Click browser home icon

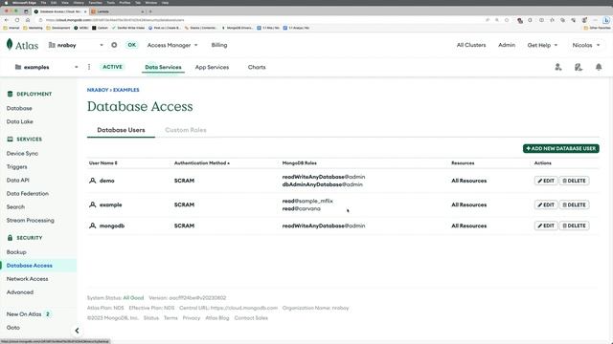pyautogui.click(x=28, y=20)
